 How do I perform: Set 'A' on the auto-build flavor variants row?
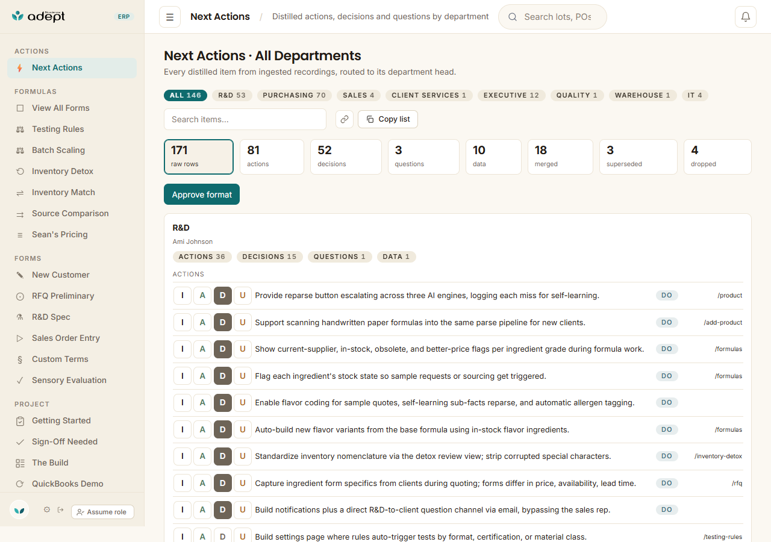pyautogui.click(x=202, y=429)
